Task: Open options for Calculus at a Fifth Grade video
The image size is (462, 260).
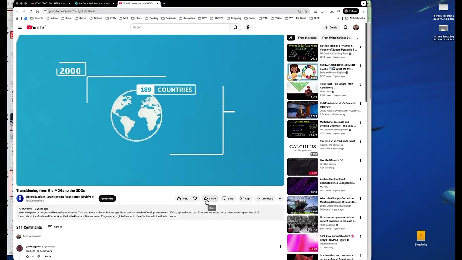Action: tap(360, 142)
